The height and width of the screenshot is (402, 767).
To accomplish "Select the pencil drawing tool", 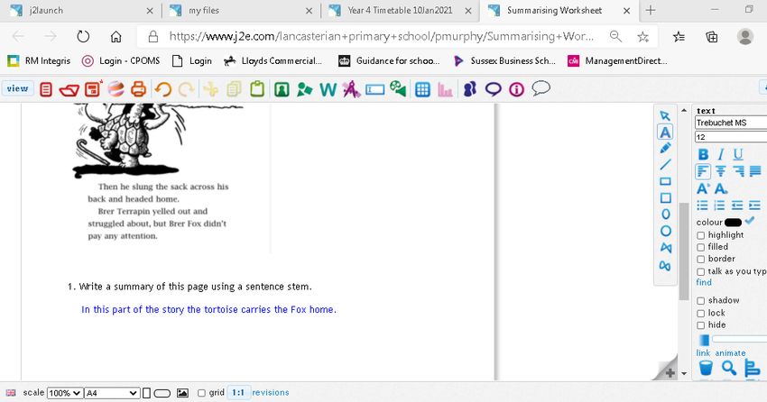I will point(665,149).
